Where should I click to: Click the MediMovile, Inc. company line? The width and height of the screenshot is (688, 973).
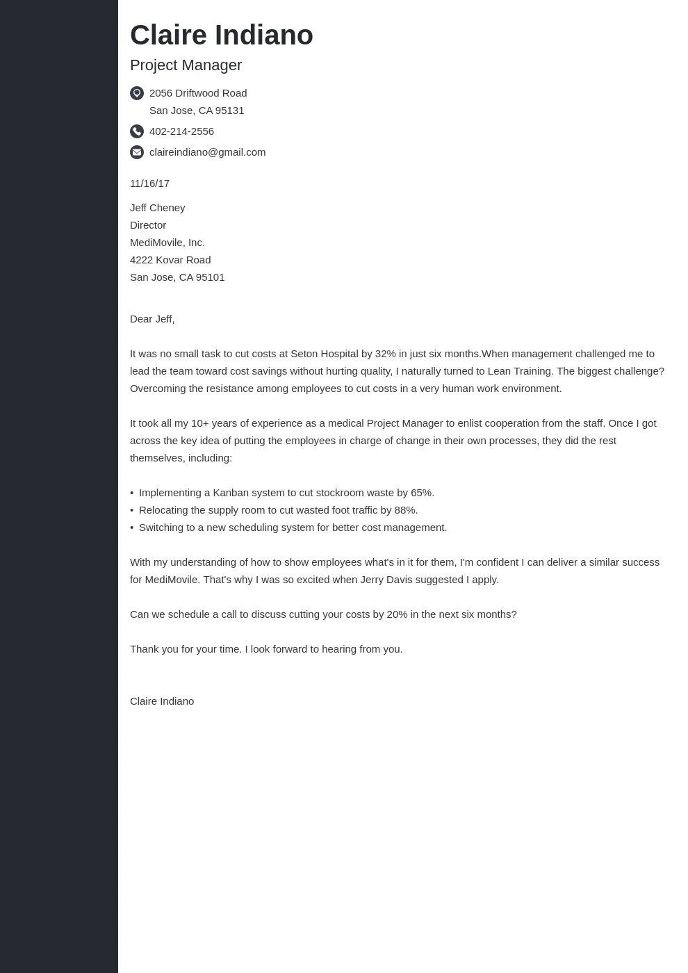[167, 243]
